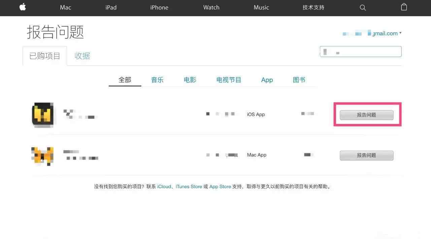Screen dimensions: 431x239
Task: Open 技术支持 in navigation bar
Action: click(x=313, y=7)
